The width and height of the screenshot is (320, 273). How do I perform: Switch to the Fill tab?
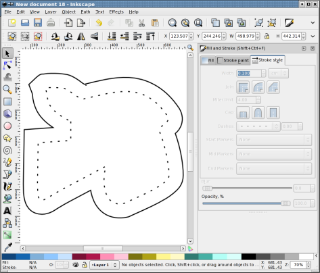click(x=208, y=60)
